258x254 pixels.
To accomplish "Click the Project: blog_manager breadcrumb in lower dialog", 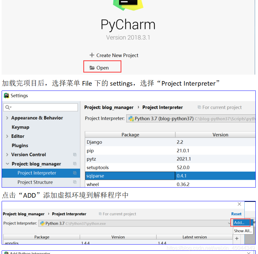I will [23, 214].
